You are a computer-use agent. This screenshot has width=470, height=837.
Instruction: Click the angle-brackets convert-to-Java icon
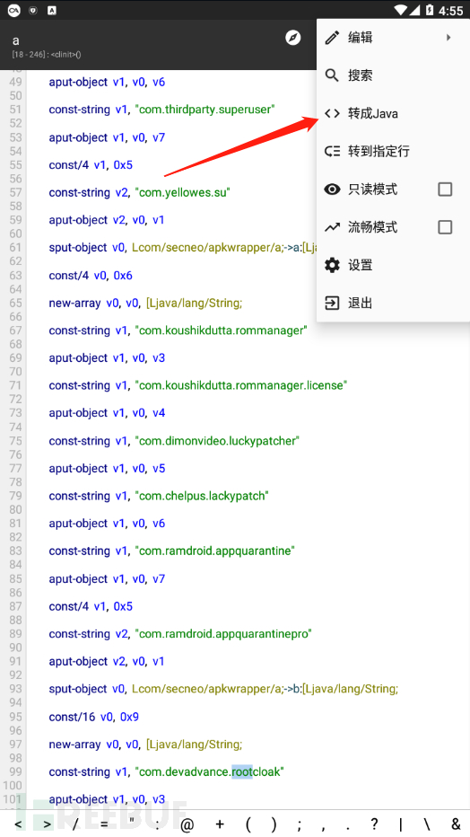(x=332, y=113)
